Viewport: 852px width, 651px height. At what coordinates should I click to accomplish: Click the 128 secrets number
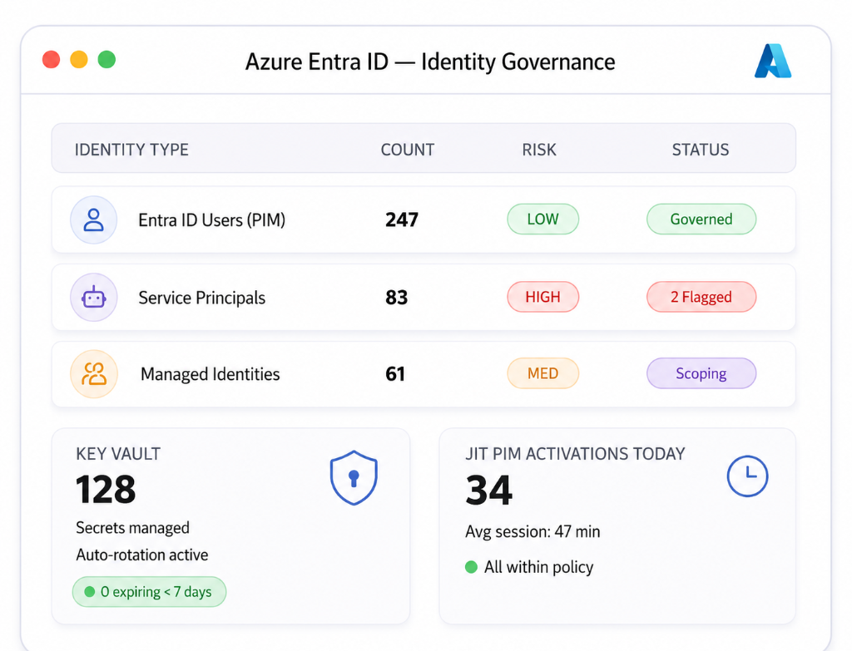[x=106, y=489]
